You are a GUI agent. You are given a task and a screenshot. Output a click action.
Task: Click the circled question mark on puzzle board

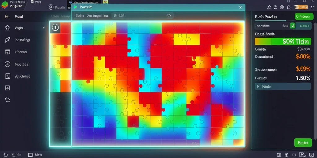click(x=55, y=27)
